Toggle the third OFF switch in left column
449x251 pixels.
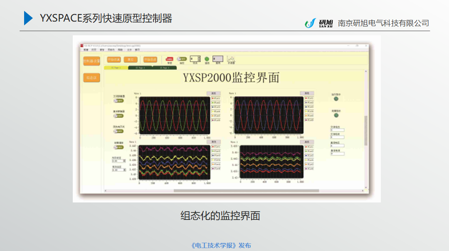pyautogui.click(x=118, y=131)
